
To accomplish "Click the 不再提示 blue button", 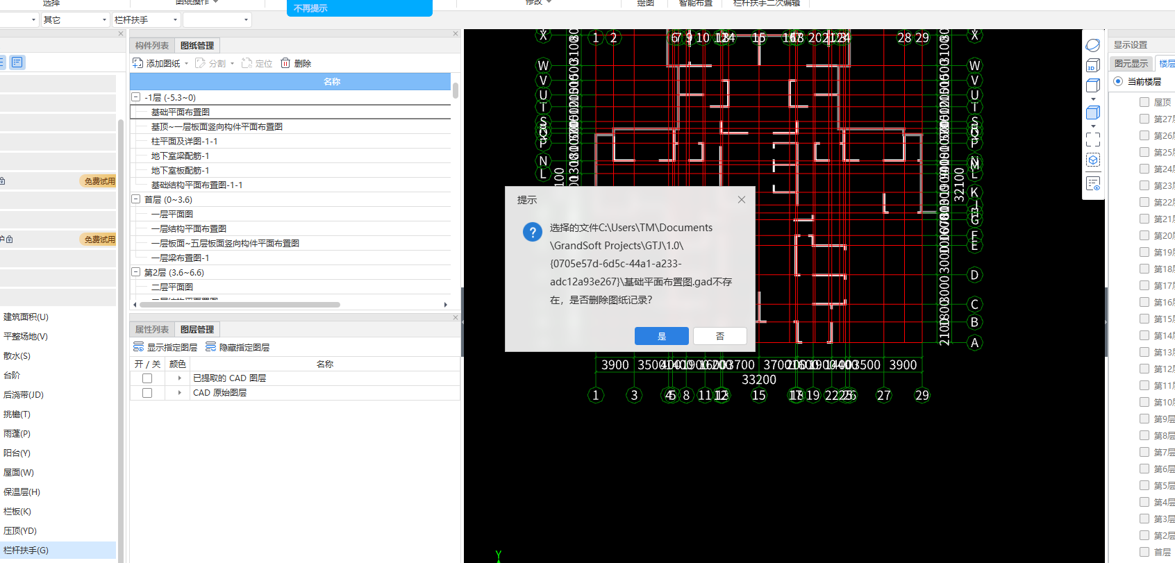I will pyautogui.click(x=360, y=8).
